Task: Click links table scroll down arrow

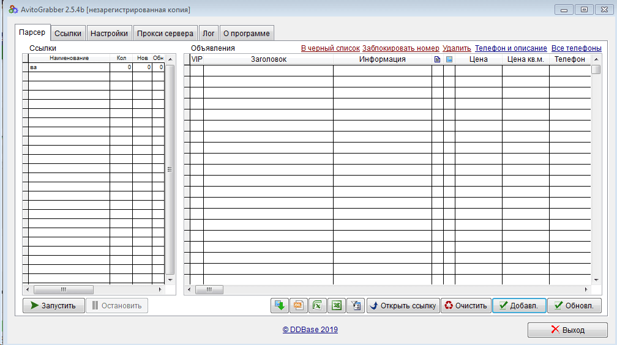Action: (x=170, y=280)
